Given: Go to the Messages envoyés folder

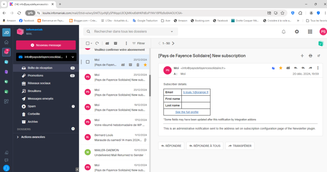Looking at the screenshot, I should coord(40,99).
